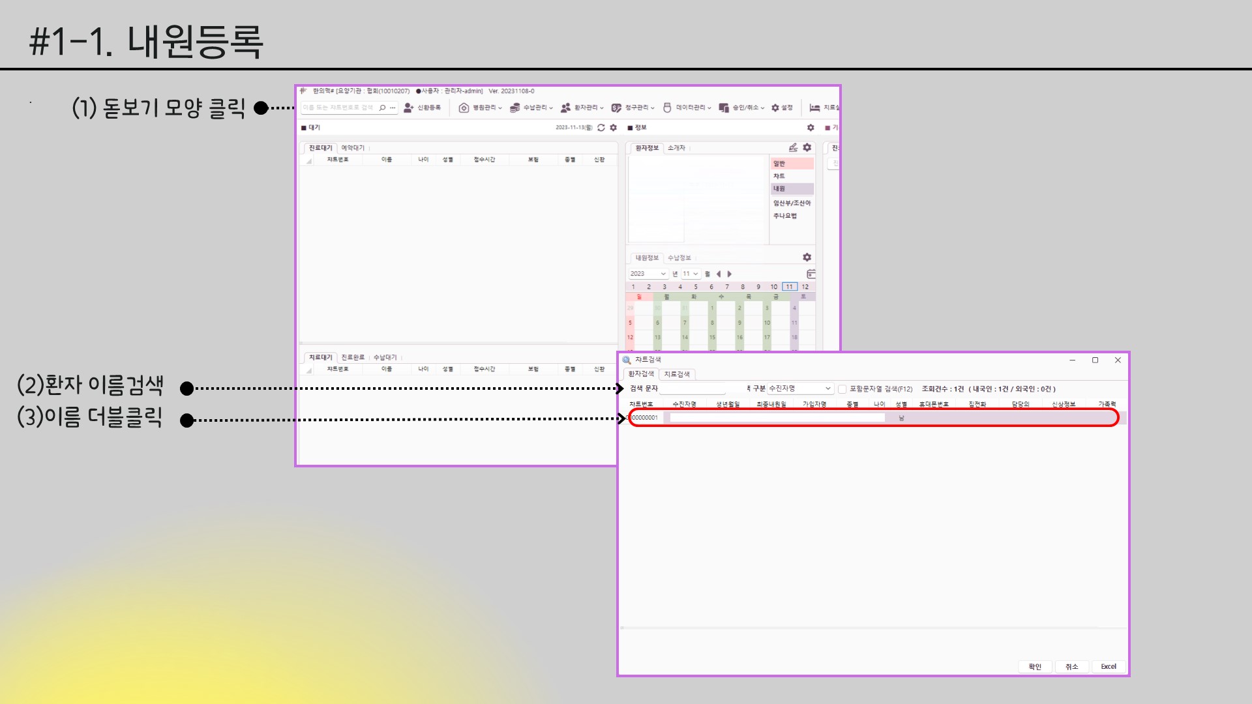The image size is (1252, 704).
Task: Open the 수진자명 search type dropdown
Action: tap(800, 389)
